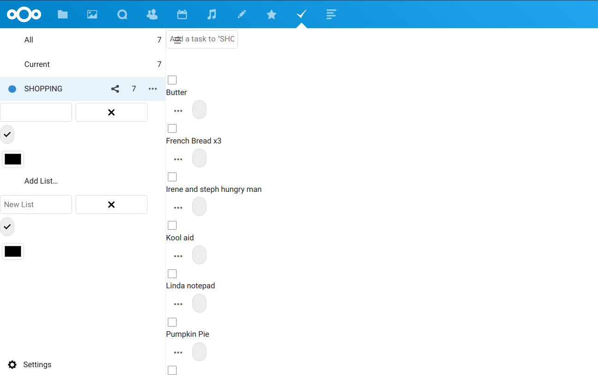Screen dimensions: 598x375
Task: Pick New List color black swatch
Action: pos(13,251)
